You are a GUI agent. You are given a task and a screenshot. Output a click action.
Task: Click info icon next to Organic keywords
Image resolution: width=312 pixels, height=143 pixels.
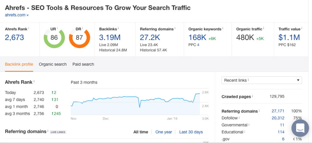pyautogui.click(x=223, y=28)
